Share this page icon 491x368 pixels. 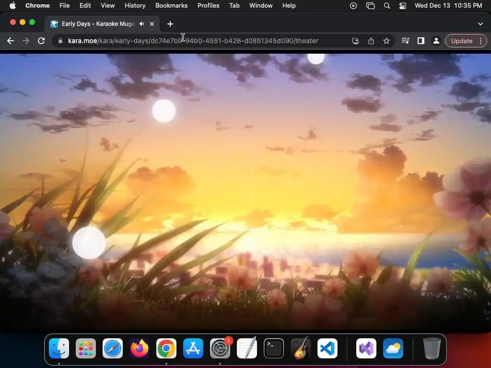[371, 41]
